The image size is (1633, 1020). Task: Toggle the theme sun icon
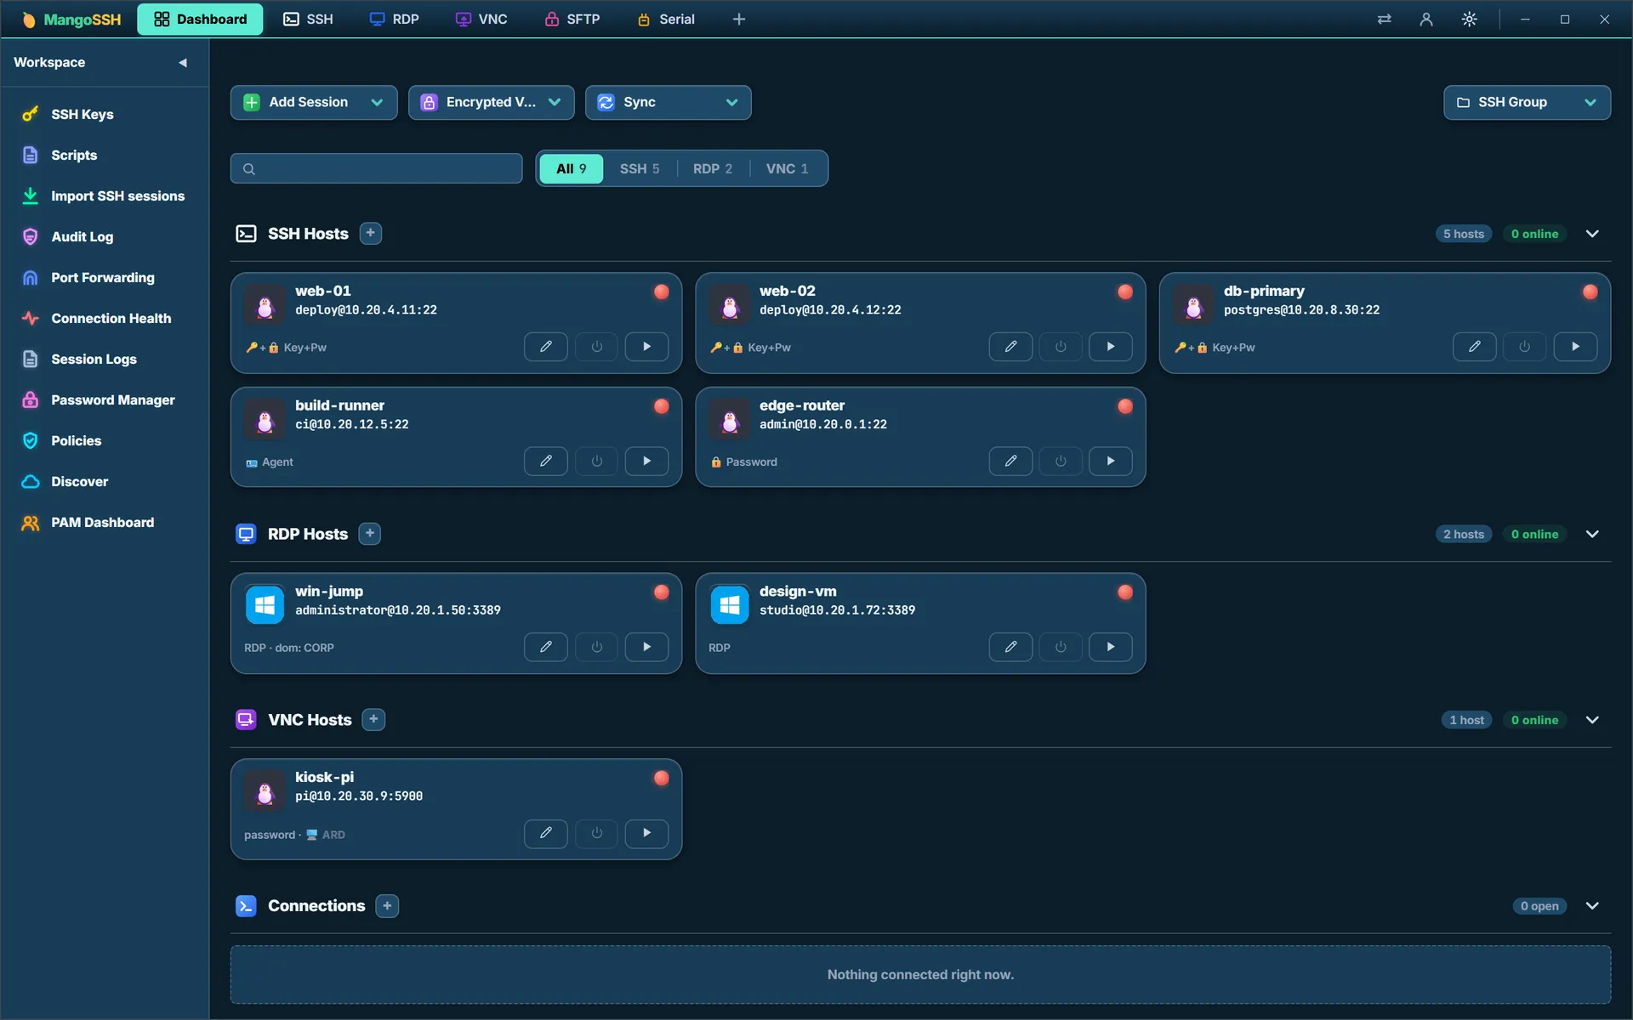1469,19
